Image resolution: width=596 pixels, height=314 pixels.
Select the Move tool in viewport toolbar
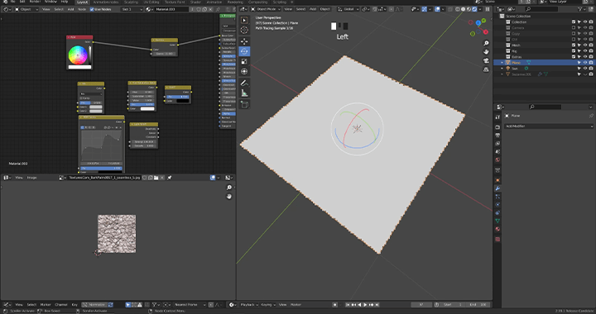[244, 41]
